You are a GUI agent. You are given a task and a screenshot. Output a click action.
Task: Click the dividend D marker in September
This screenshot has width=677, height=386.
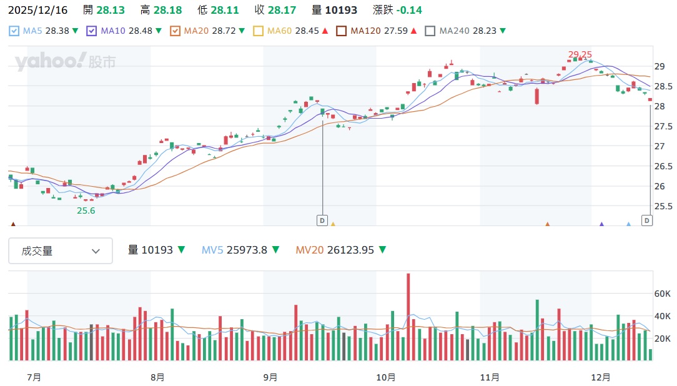(x=322, y=220)
